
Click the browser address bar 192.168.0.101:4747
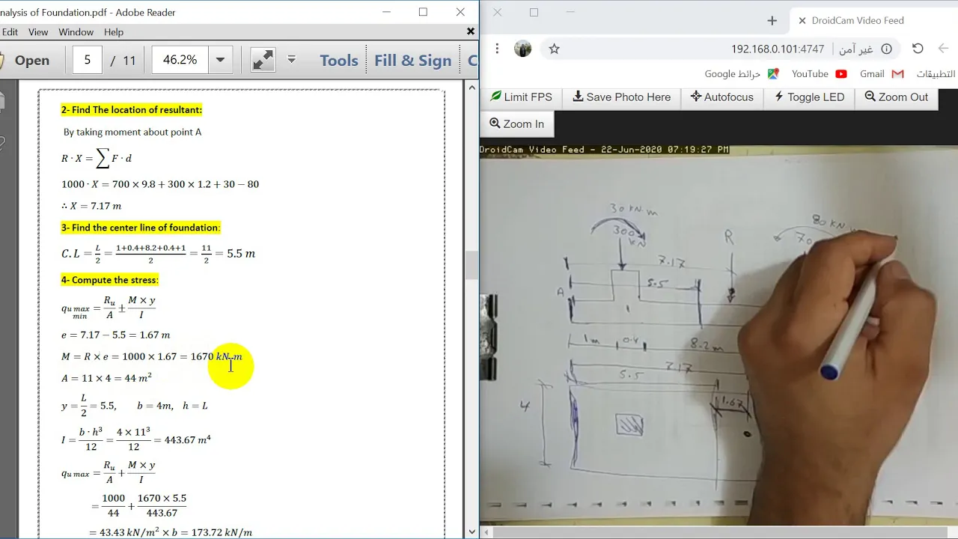(778, 49)
